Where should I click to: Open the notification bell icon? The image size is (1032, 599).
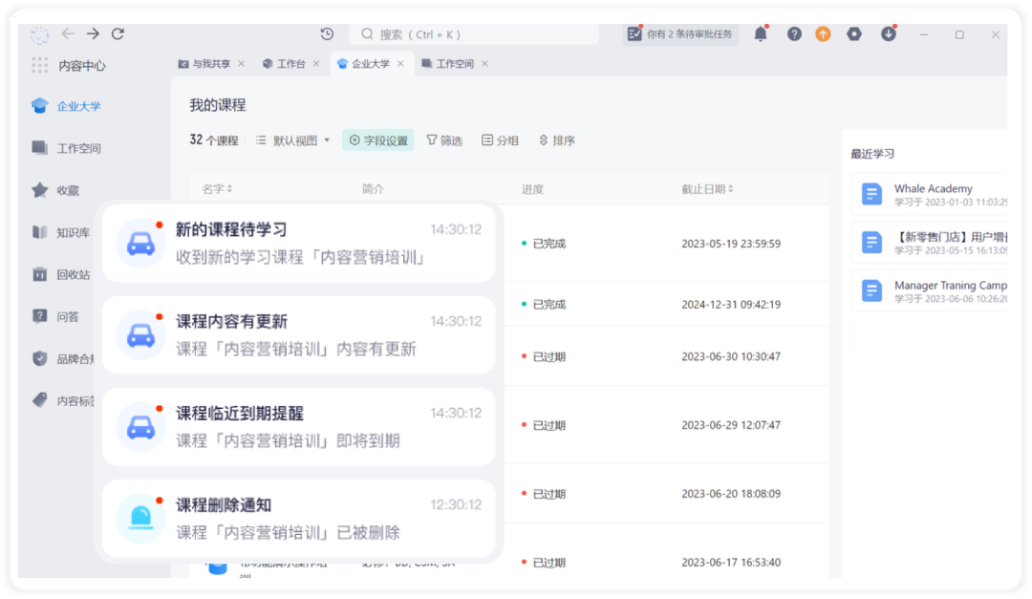(761, 34)
